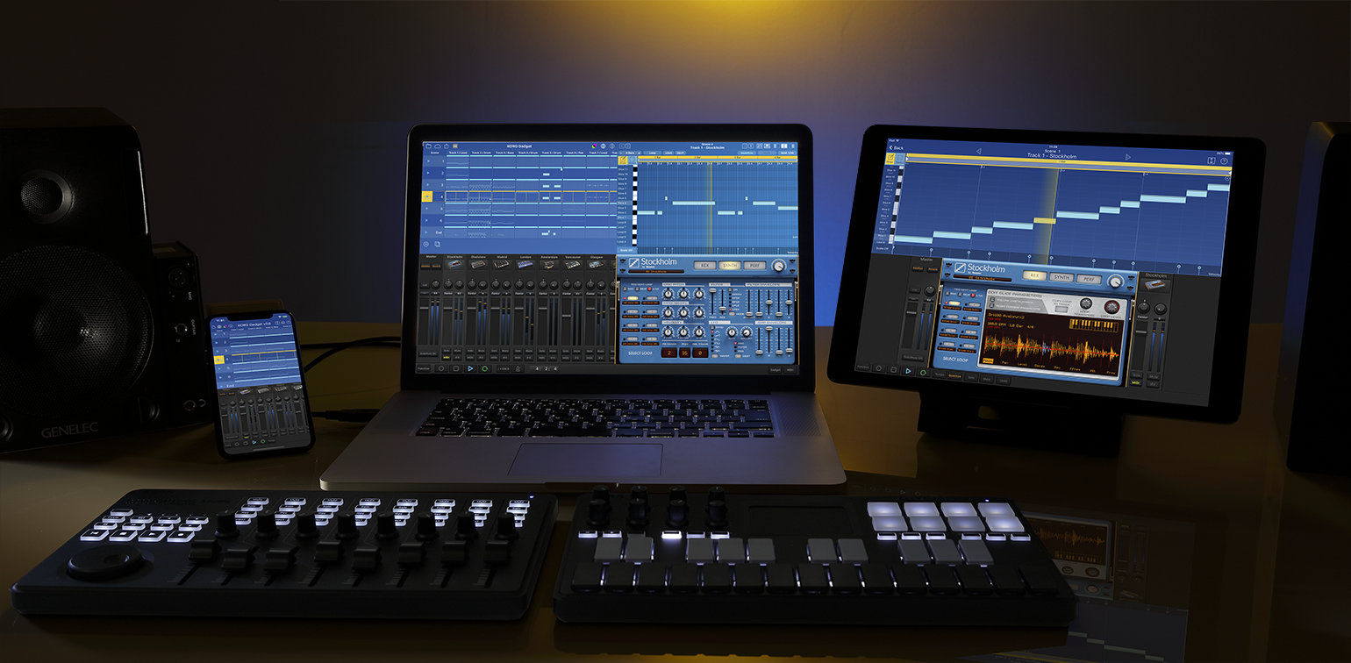Click the export icon on the laptop toolbar
This screenshot has height=663, width=1351.
coord(447,146)
